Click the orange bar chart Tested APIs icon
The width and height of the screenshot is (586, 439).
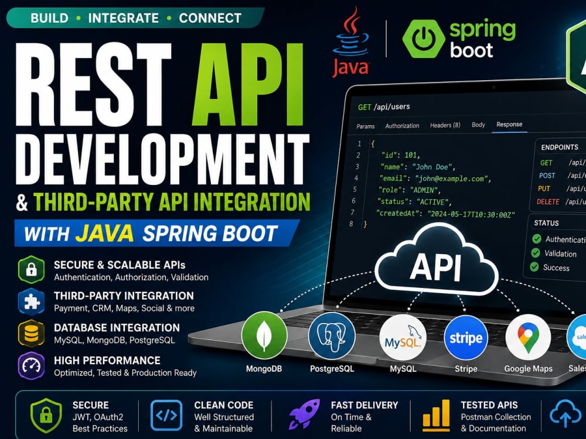click(436, 415)
